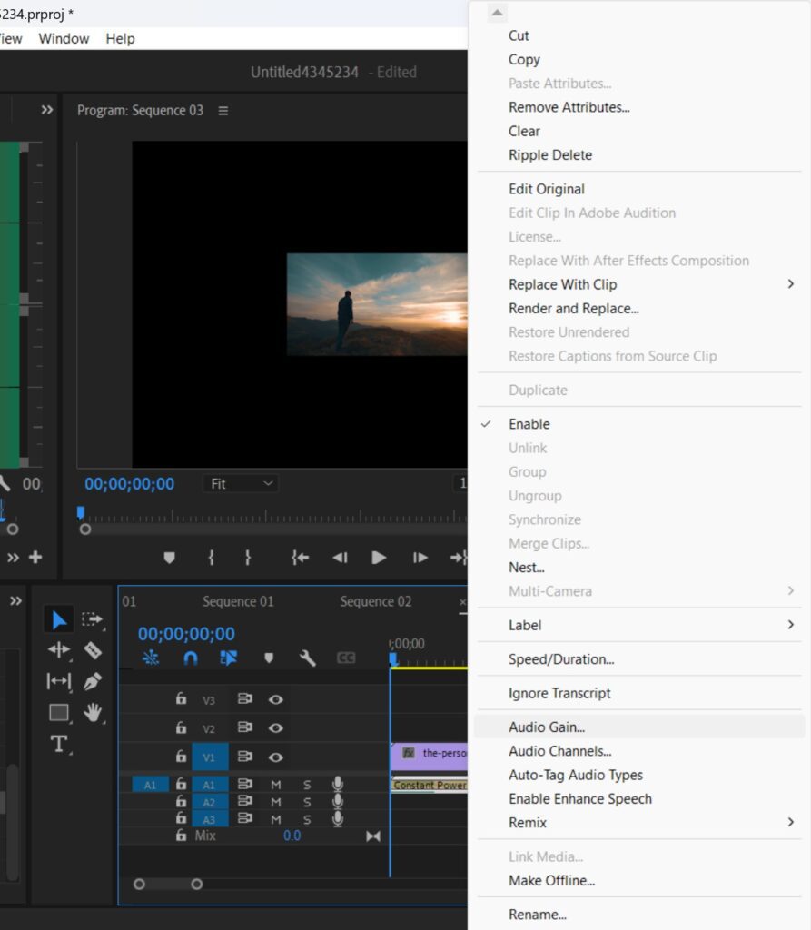Viewport: 811px width, 930px height.
Task: Switch to Sequence 02 tab
Action: coord(376,601)
